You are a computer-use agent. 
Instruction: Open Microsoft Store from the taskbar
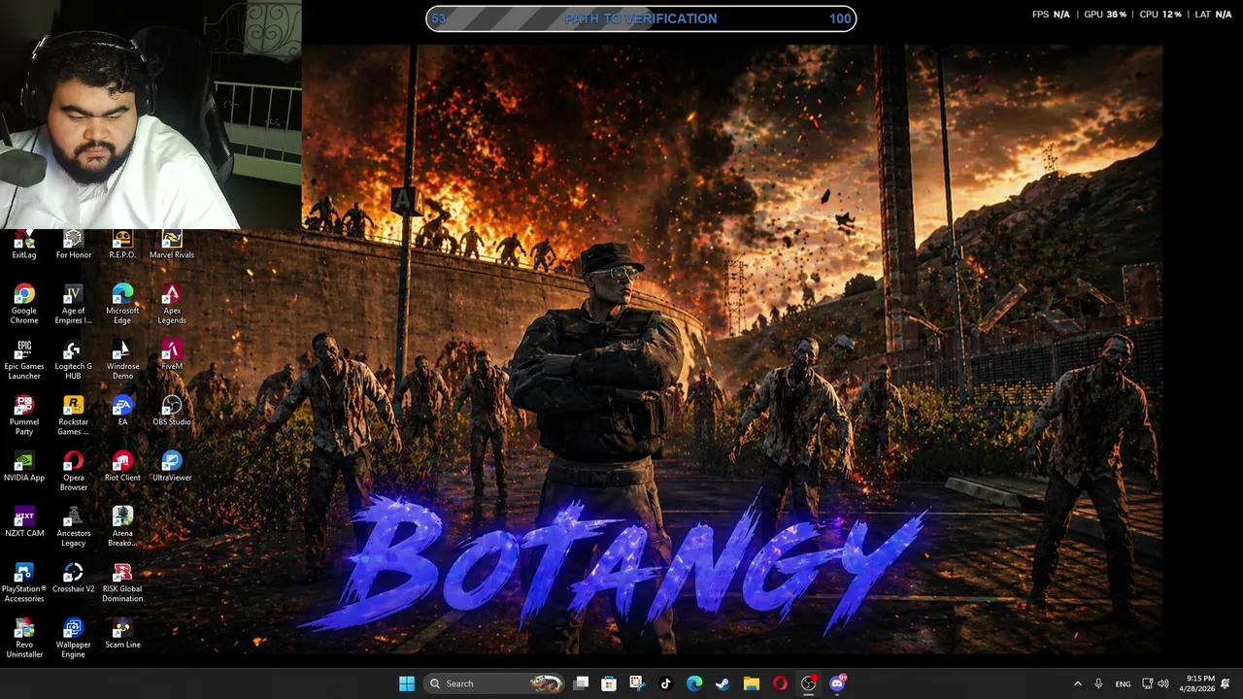[609, 683]
